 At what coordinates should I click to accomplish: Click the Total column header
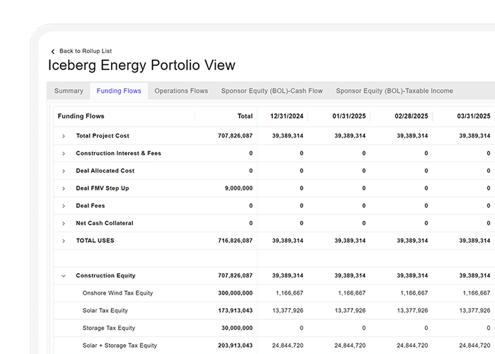click(245, 116)
